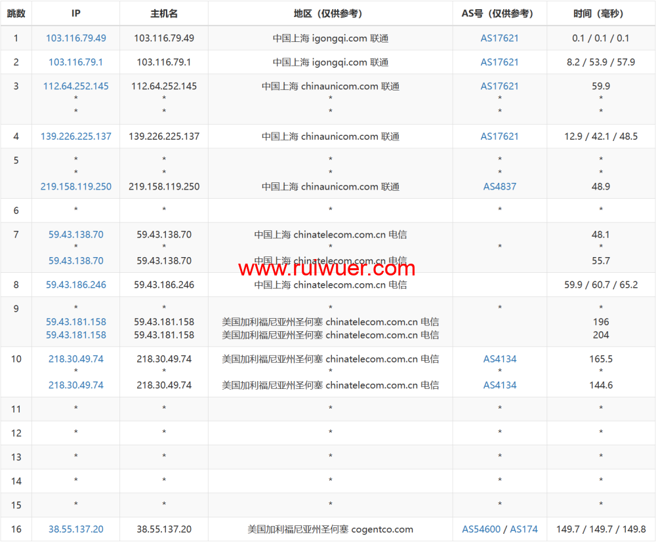Click the 主机名 column header
The width and height of the screenshot is (656, 543).
(x=164, y=13)
